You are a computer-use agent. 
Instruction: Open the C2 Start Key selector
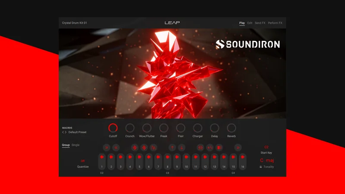tap(266, 147)
